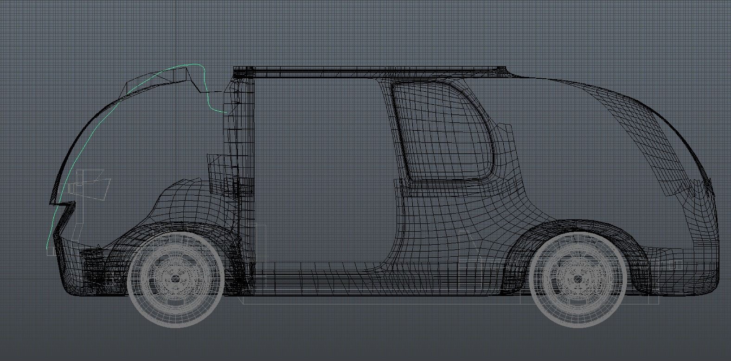Select the right wheel's center hub
Viewport: 731px width, 361px height.
pyautogui.click(x=577, y=279)
